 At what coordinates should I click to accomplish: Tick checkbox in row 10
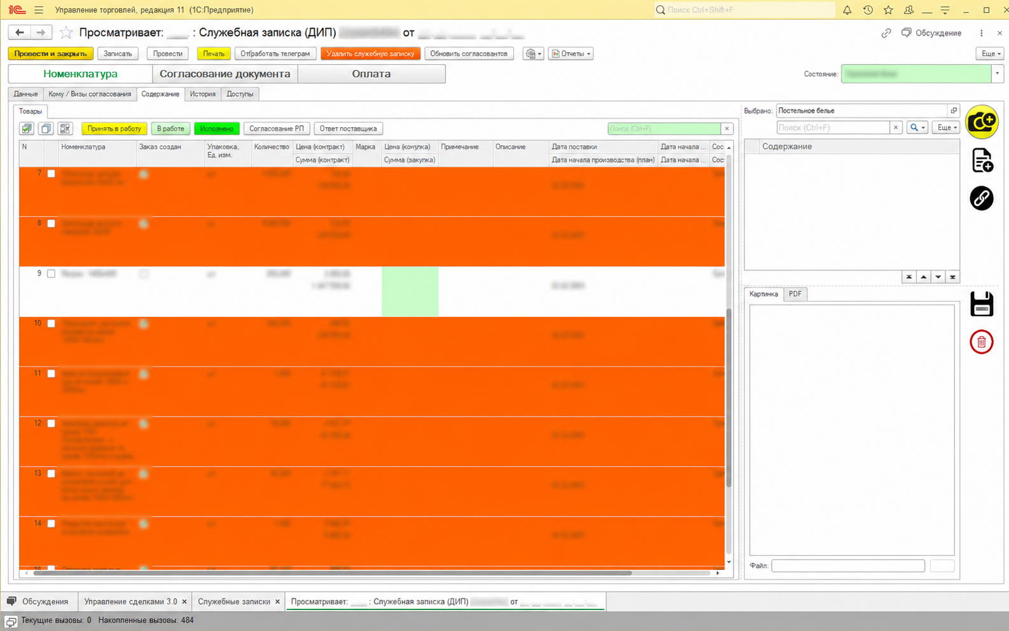pos(52,323)
